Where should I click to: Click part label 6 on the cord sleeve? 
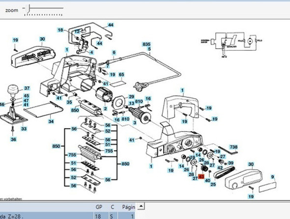coord(114,53)
